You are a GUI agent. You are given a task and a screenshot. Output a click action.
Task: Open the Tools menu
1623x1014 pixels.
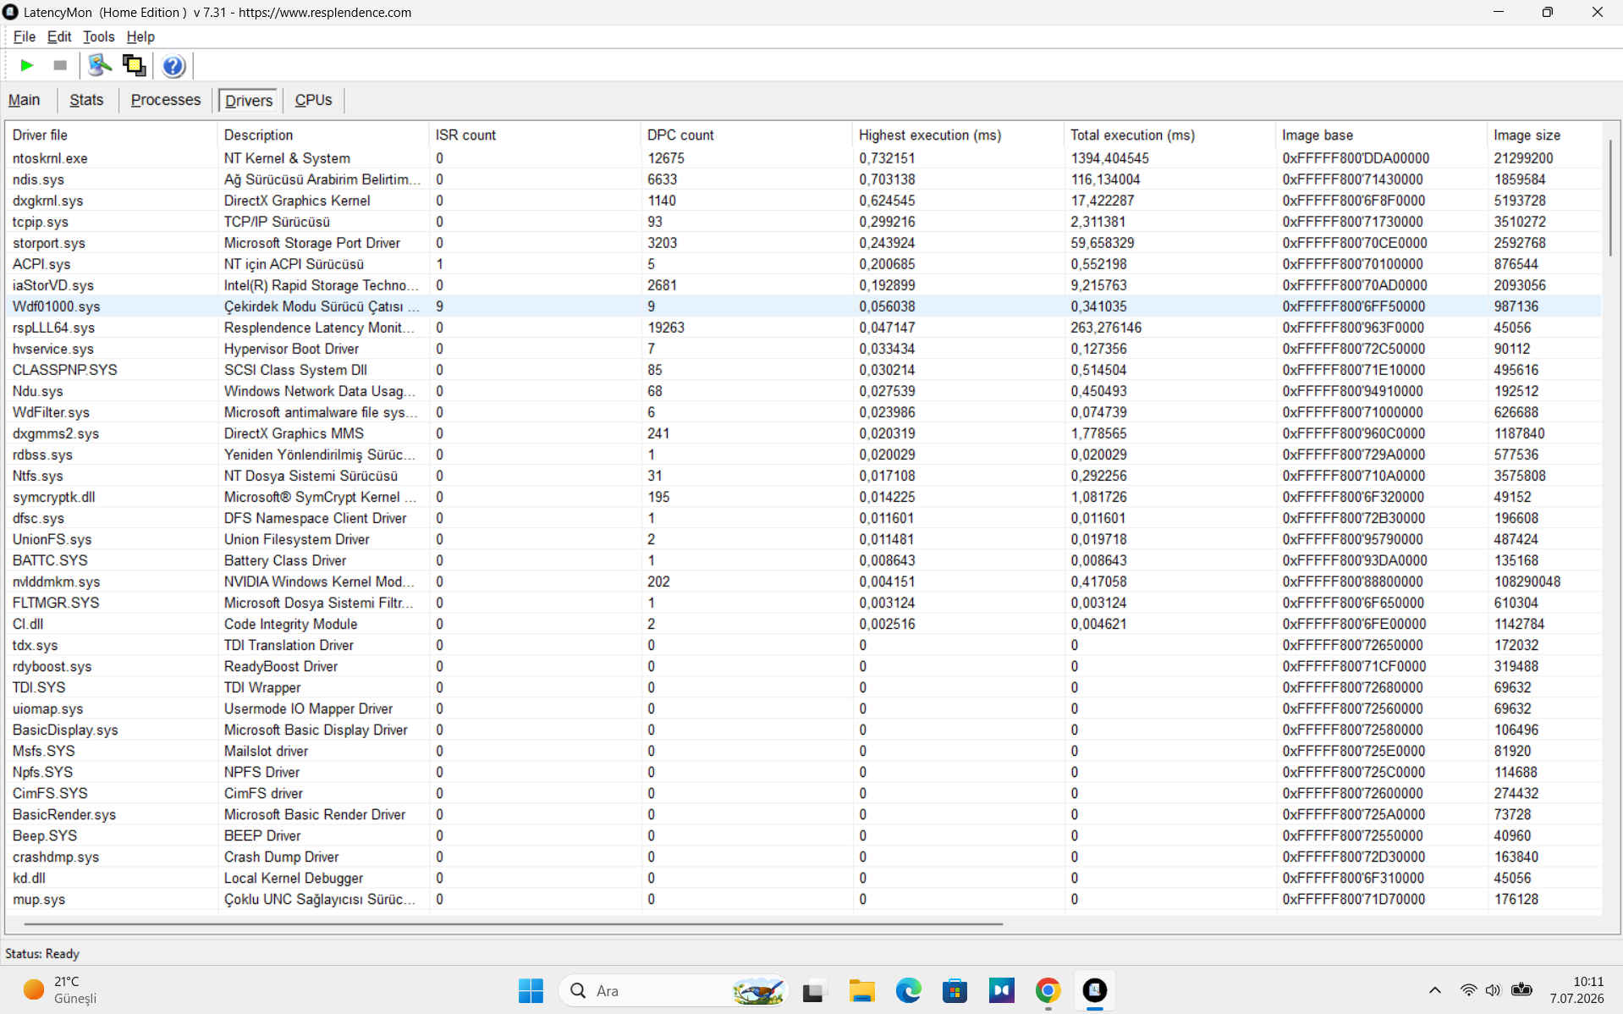pos(98,36)
